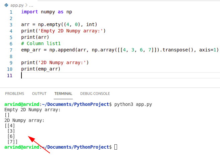Click the empty '[]' terminal output
This screenshot has width=220, height=156.
[7, 115]
